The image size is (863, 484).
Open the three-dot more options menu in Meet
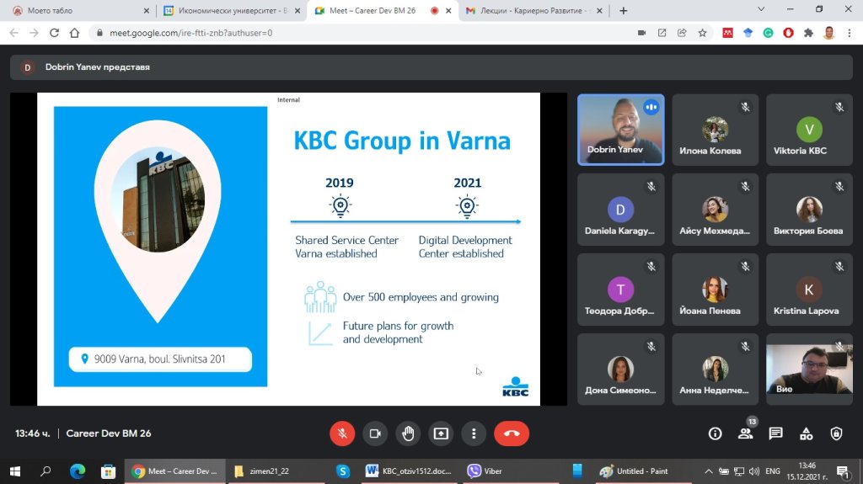coord(474,433)
